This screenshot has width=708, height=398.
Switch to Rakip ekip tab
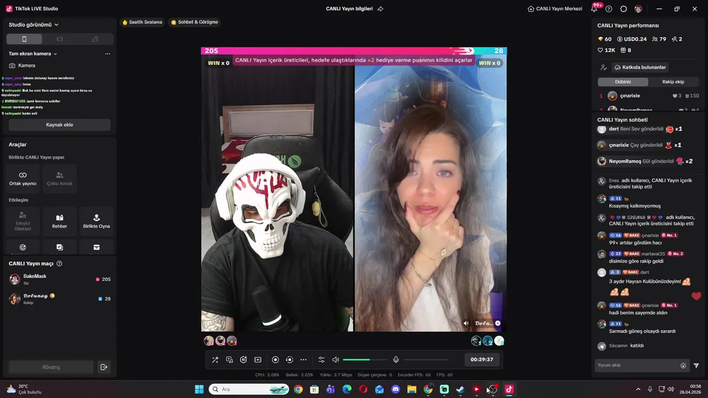pos(673,82)
